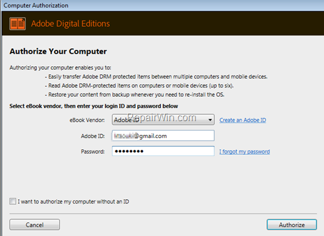This screenshot has width=324, height=236.
Task: Click the Adobe ID email field
Action: click(163, 135)
